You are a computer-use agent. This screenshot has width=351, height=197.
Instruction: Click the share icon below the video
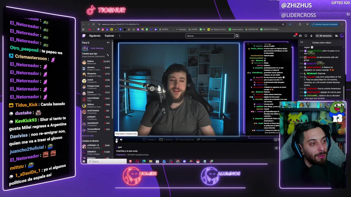point(276,148)
